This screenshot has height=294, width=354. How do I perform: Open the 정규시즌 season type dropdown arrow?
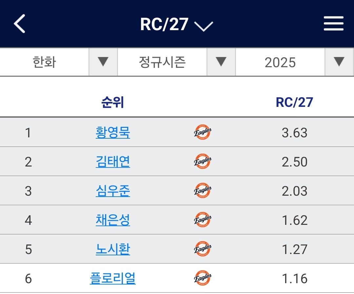[x=221, y=62]
